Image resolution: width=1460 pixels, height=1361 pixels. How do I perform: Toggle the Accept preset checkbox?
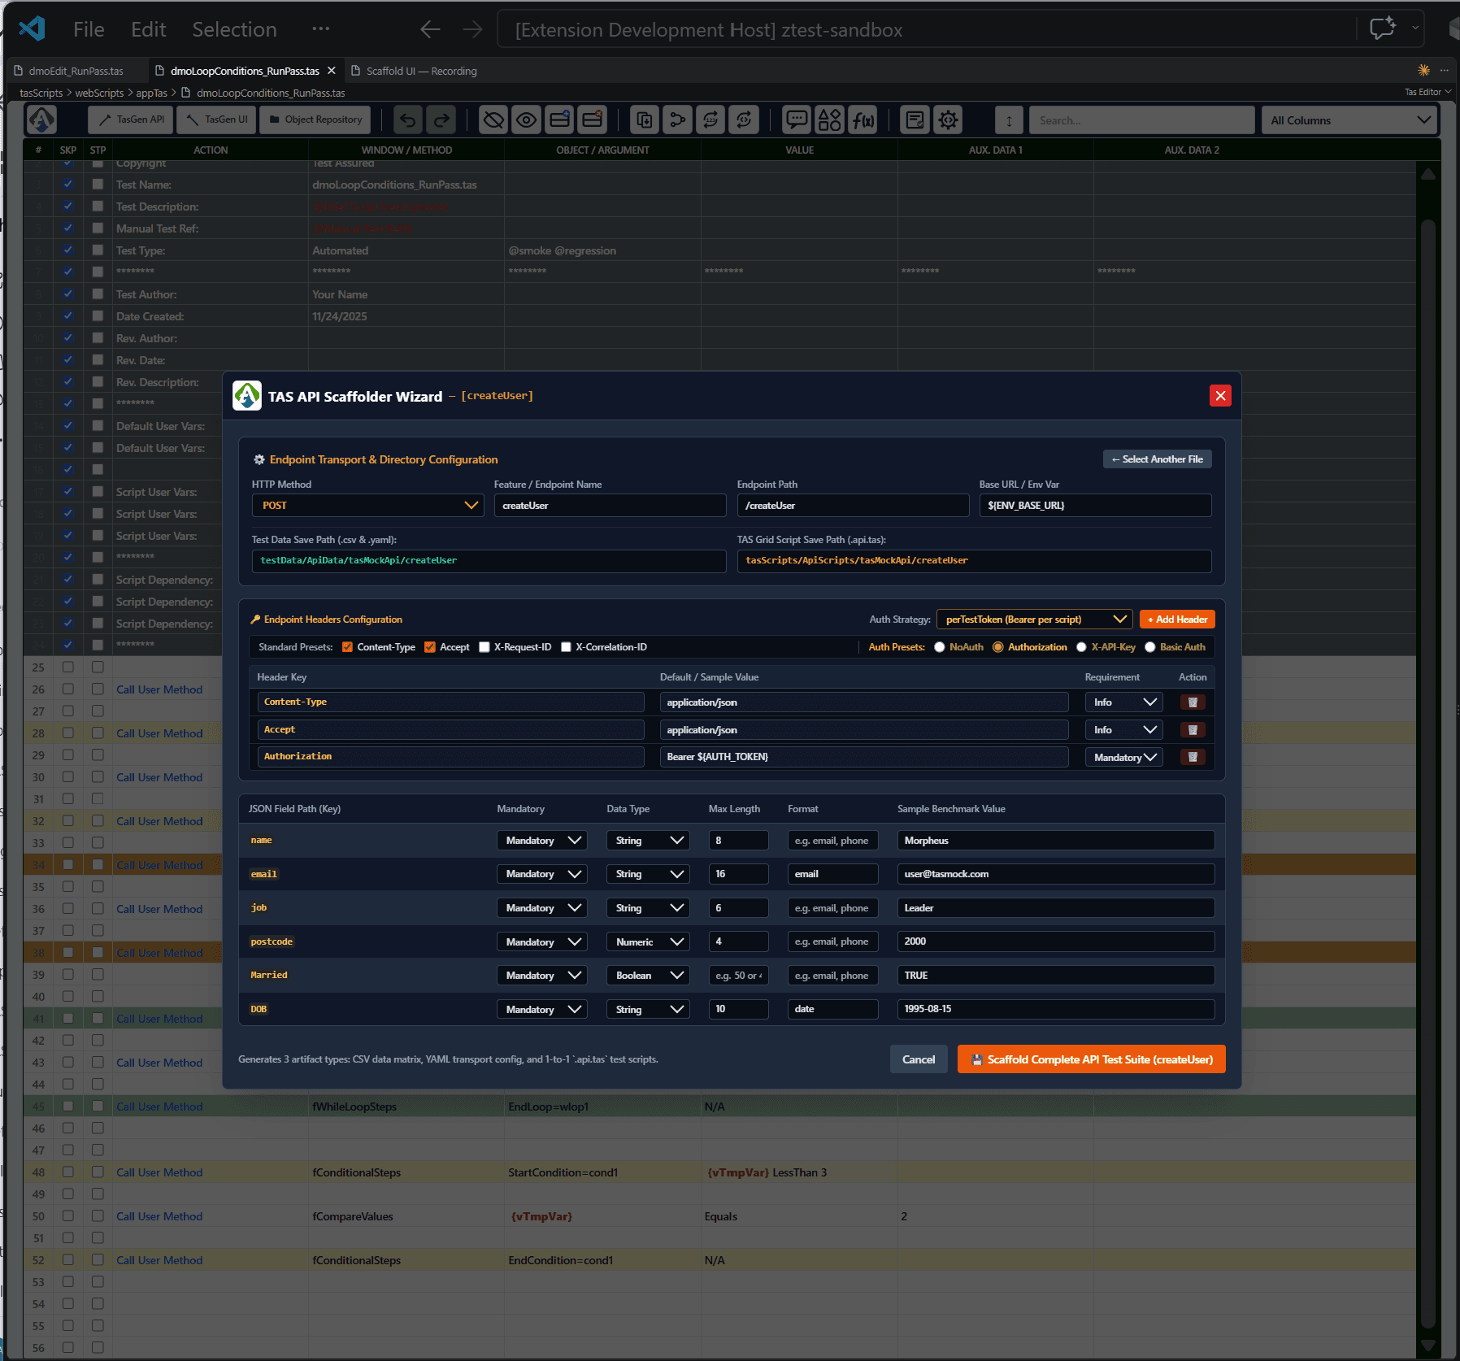[x=430, y=647]
